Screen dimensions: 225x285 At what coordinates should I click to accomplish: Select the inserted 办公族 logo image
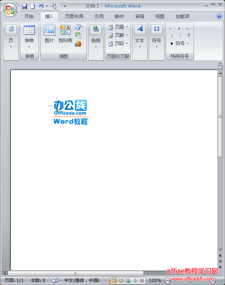[x=70, y=112]
